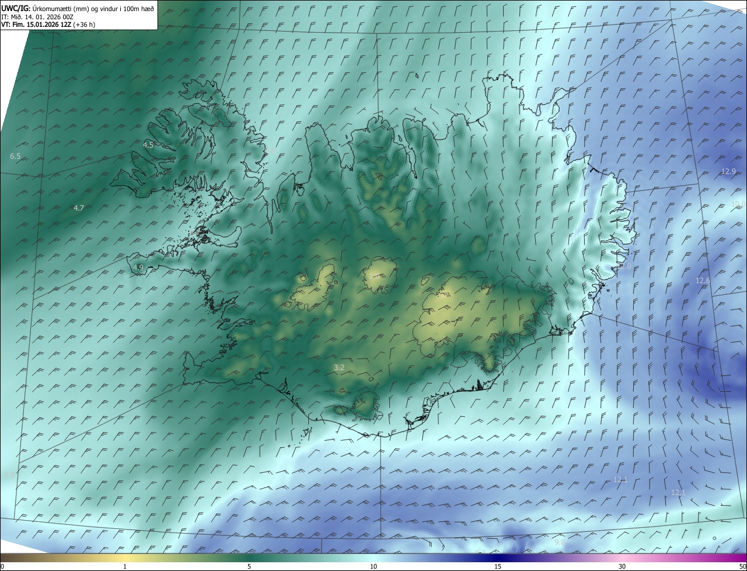The height and width of the screenshot is (571, 747).
Task: Click the map value label '12.9'
Action: pos(728,171)
